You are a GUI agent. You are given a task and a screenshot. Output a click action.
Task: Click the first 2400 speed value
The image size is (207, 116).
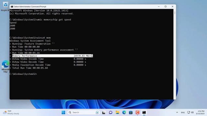12,26
